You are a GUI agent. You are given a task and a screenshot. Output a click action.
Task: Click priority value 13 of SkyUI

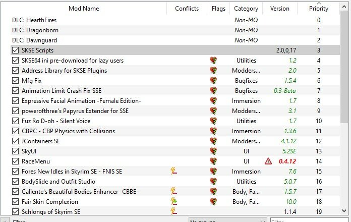(x=319, y=151)
